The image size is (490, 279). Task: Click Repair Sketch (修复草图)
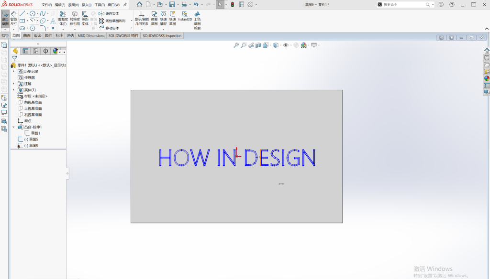click(x=155, y=19)
